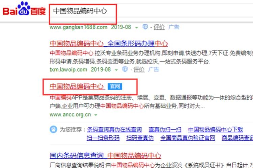This screenshot has width=253, height=168.
Task: Select recommended search 中国物品编码中心下载
Action: 216,129
